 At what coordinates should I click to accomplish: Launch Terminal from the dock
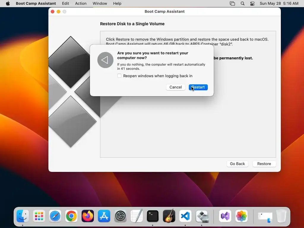tap(153, 216)
